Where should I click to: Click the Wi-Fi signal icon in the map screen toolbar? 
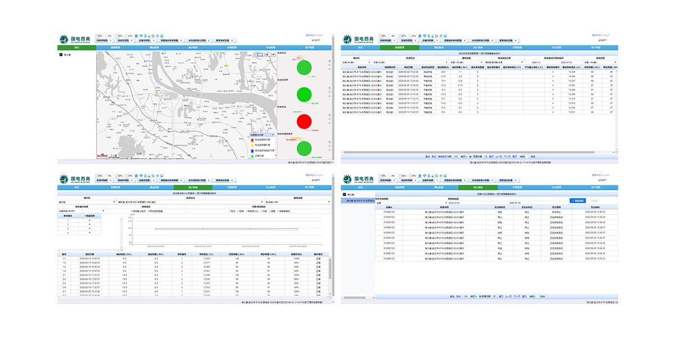point(140,35)
